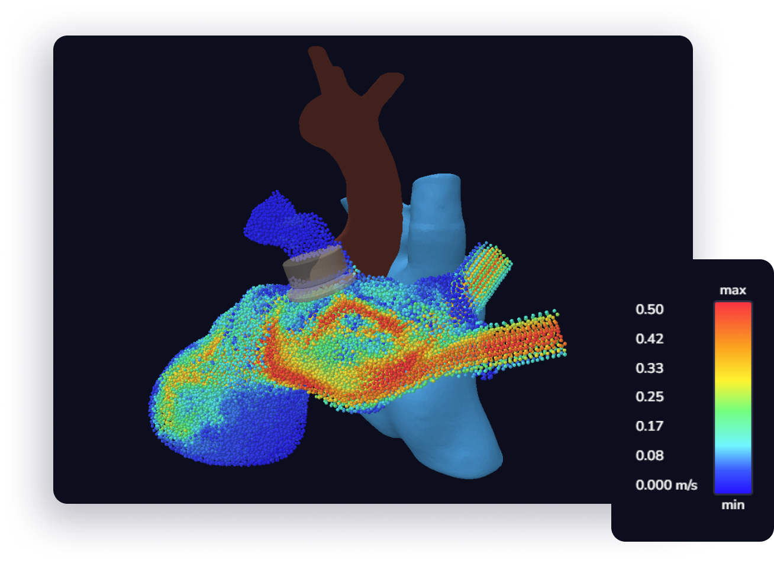
Task: Click the "min" label below the color scale
Action: [733, 505]
